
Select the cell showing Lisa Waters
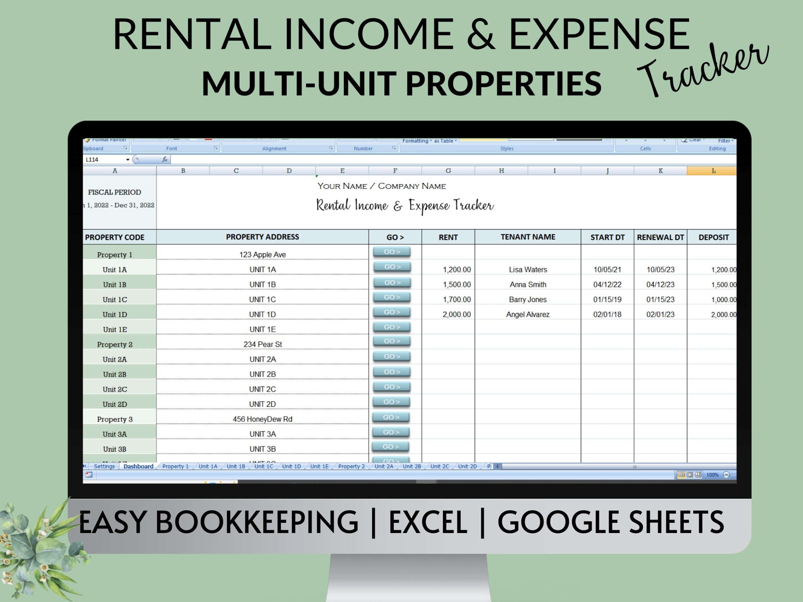click(528, 270)
